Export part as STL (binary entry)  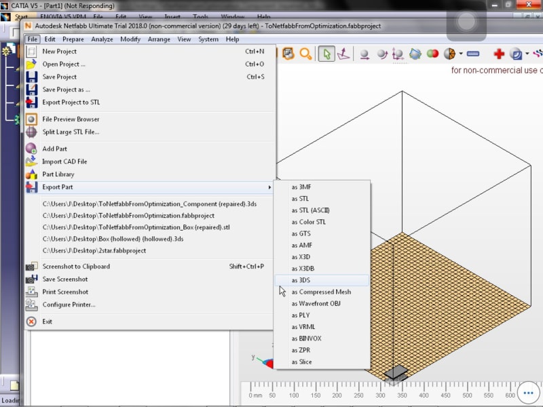[x=322, y=199]
